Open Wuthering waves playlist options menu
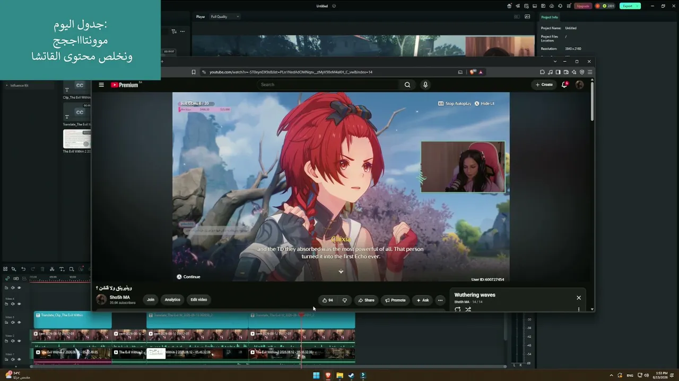The image size is (679, 381). click(x=579, y=309)
